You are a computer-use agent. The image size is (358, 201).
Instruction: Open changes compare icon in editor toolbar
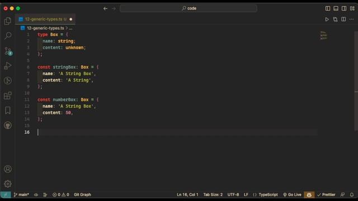coord(335,20)
